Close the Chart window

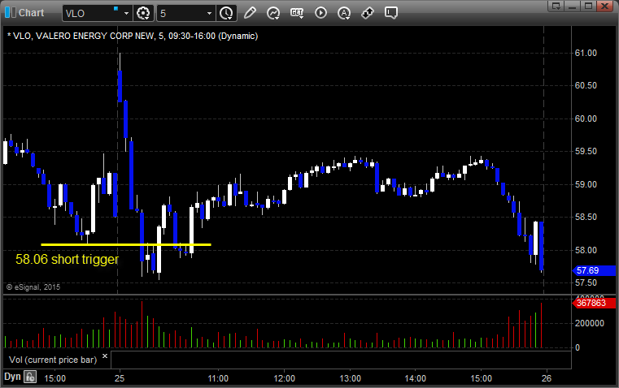(604, 6)
